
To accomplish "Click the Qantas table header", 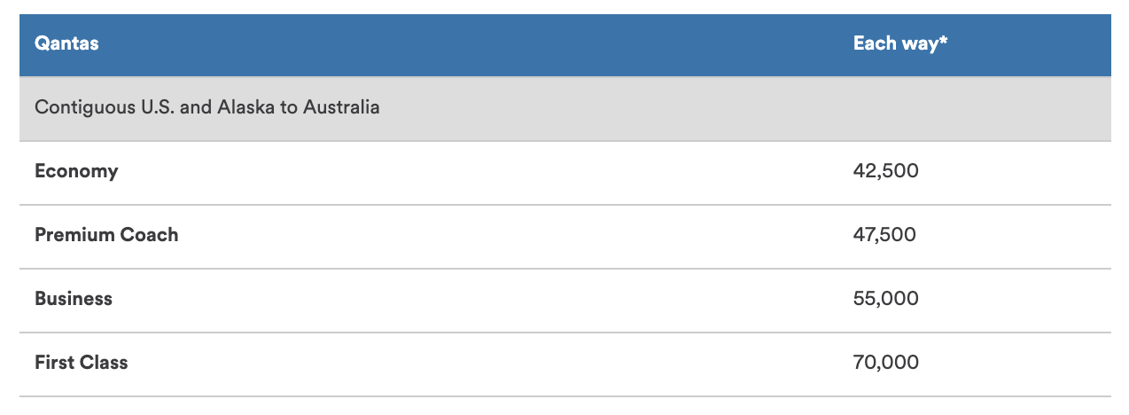I will point(66,43).
